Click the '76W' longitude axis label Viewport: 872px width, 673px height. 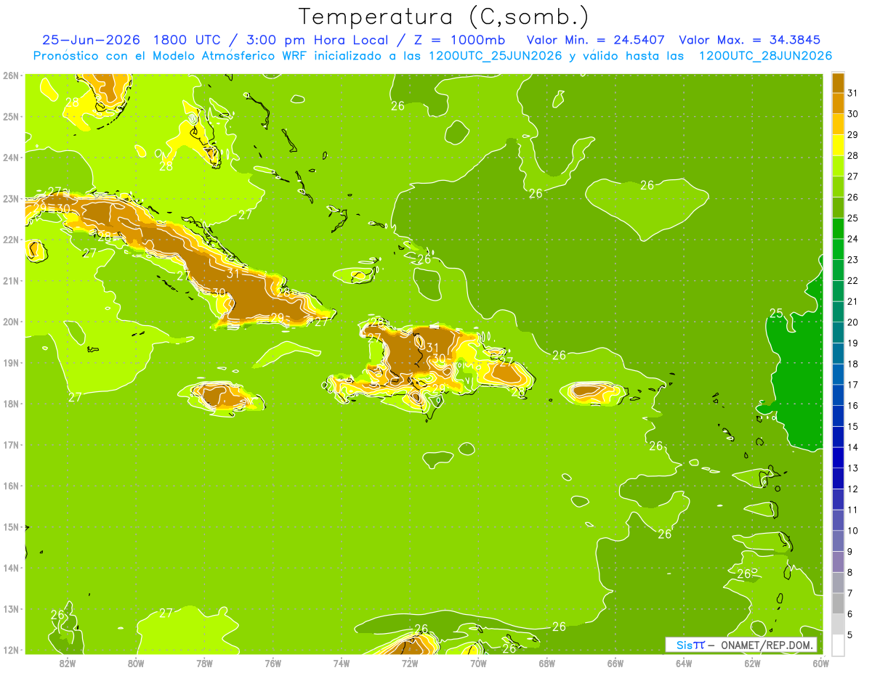(273, 663)
